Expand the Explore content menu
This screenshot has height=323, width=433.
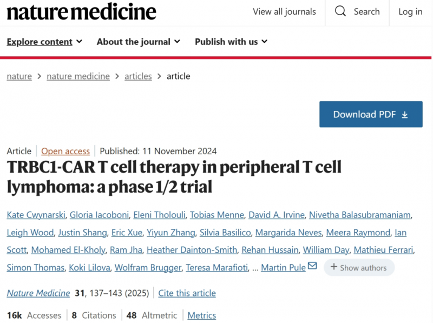(x=44, y=42)
